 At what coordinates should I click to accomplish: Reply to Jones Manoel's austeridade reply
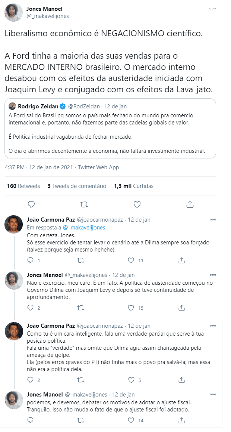point(31,308)
